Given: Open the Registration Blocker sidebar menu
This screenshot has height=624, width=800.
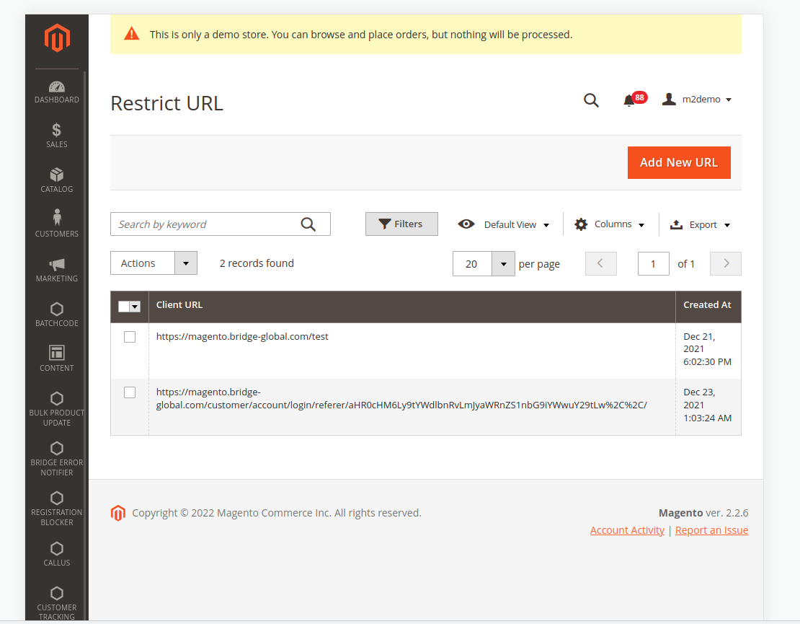Looking at the screenshot, I should [57, 509].
